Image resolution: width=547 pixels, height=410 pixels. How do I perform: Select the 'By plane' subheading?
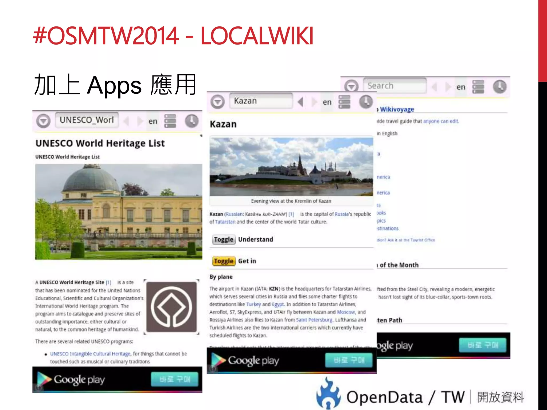coord(221,277)
